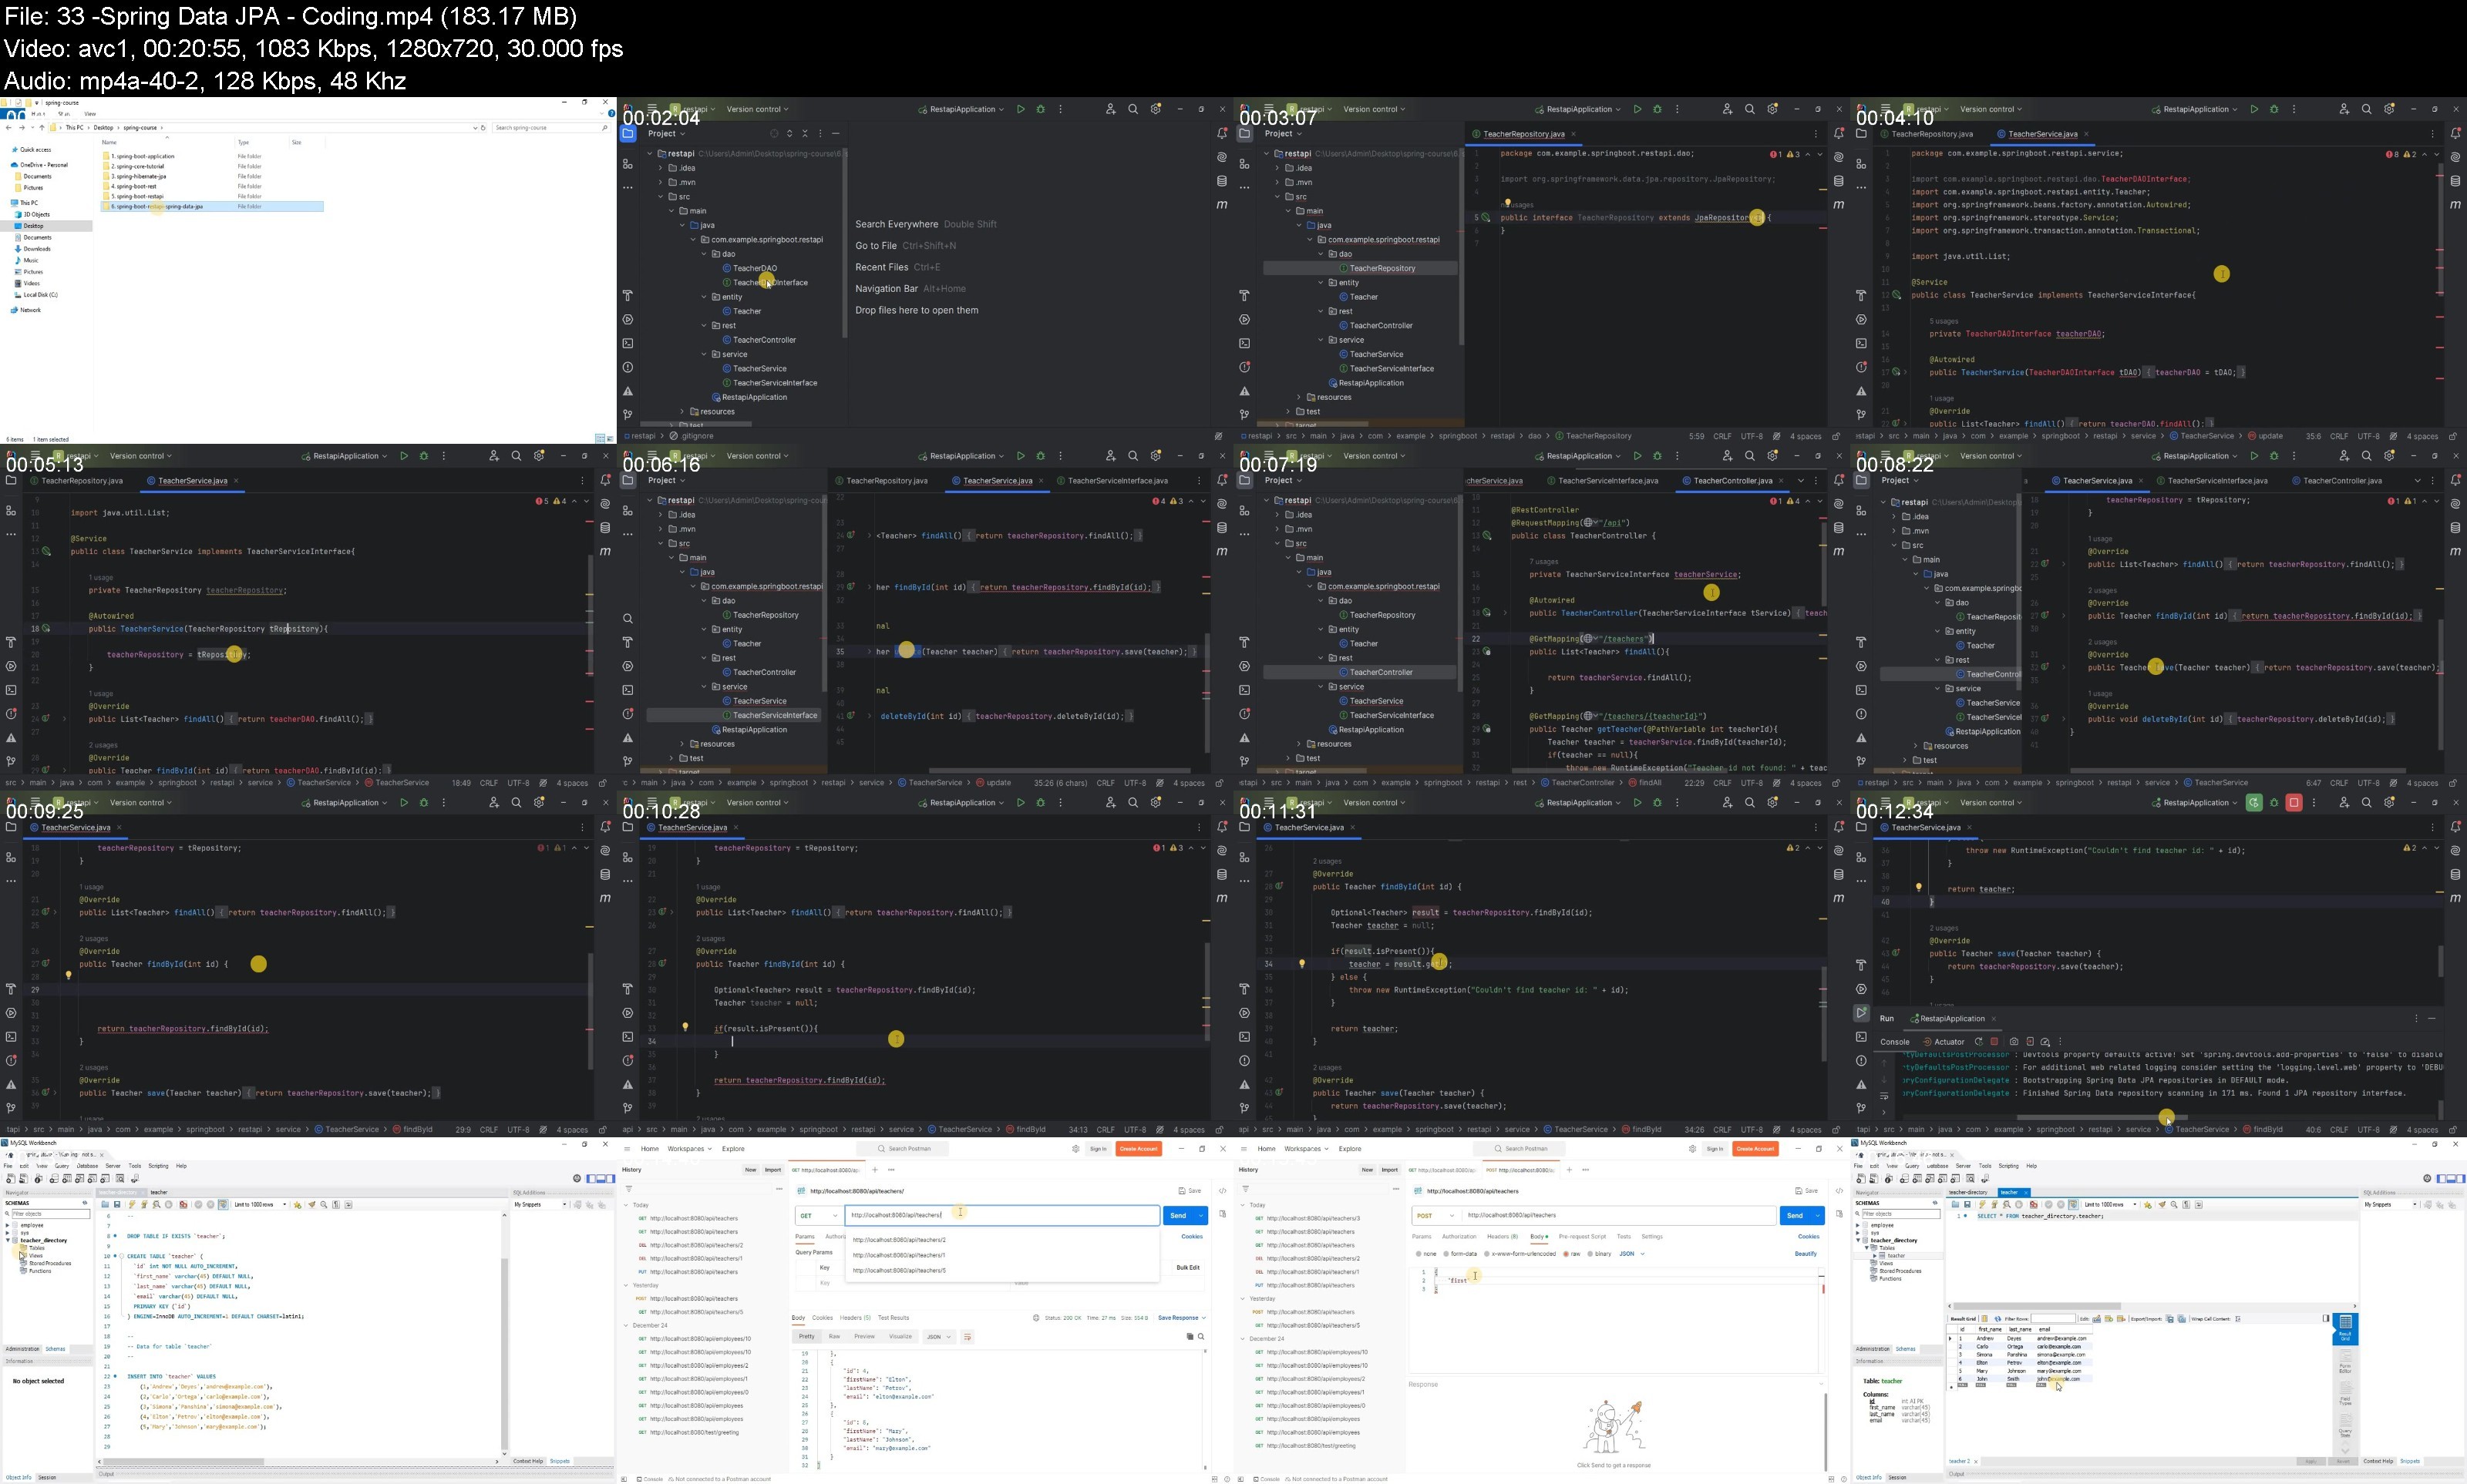2467x1484 pixels.
Task: Click the Beautify link in Postman body
Action: 1805,1254
